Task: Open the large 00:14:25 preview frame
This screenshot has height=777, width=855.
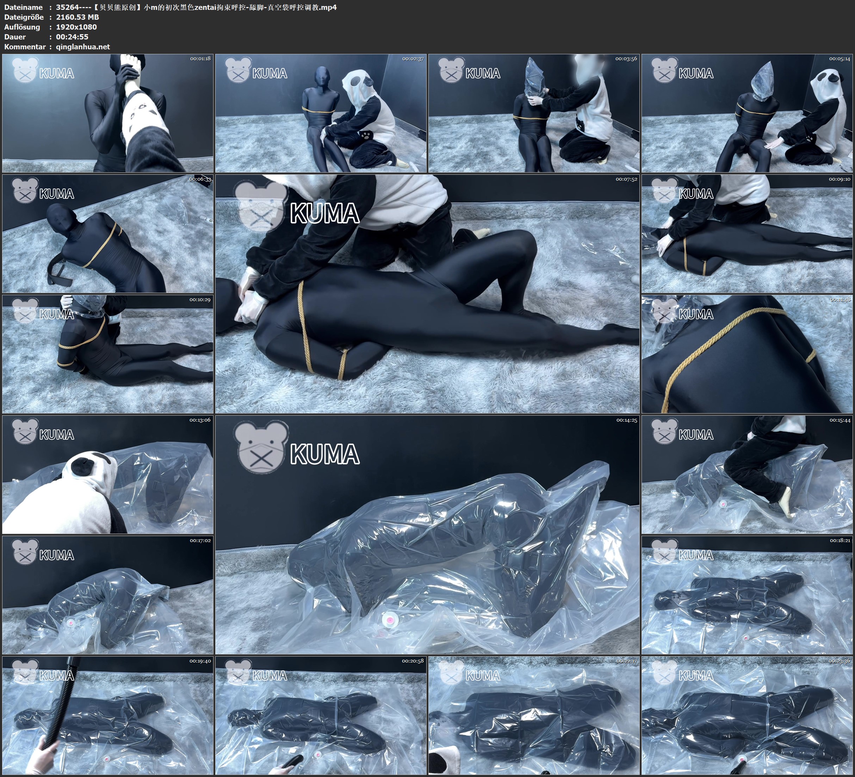Action: click(427, 534)
